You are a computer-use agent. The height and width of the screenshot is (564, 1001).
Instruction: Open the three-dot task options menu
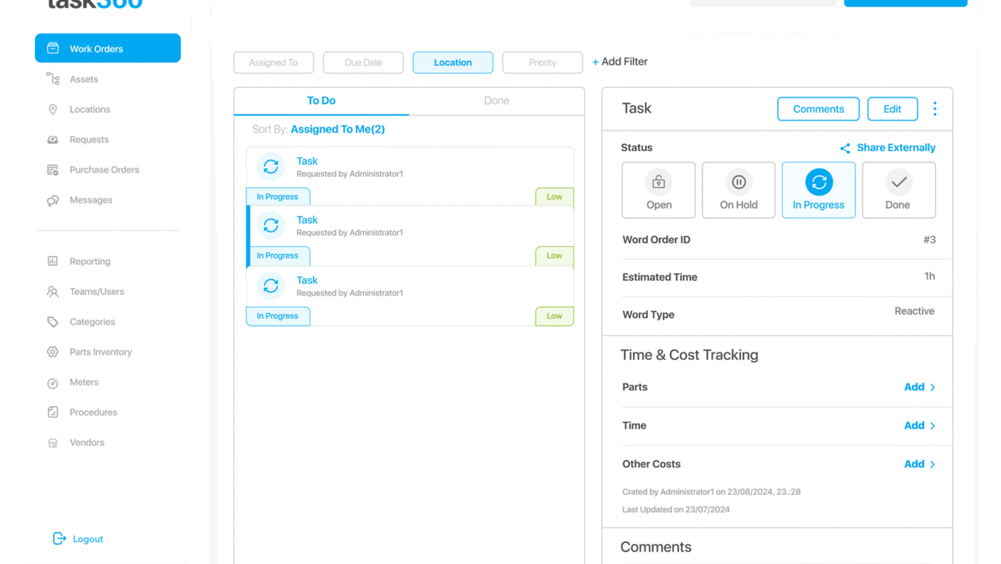tap(934, 109)
